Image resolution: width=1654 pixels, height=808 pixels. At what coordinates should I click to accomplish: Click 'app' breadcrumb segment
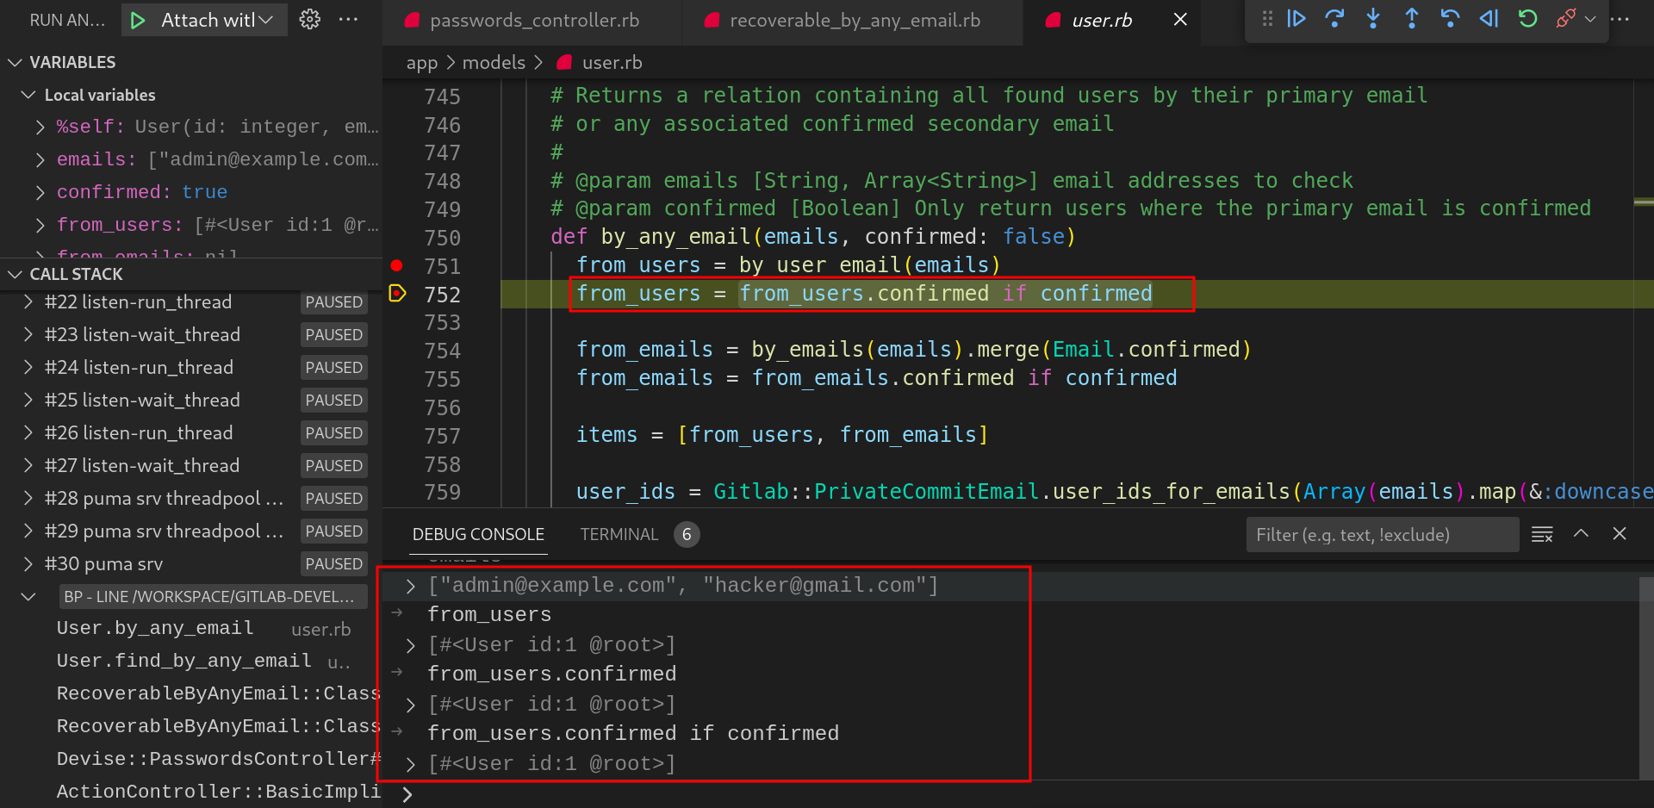(x=422, y=63)
